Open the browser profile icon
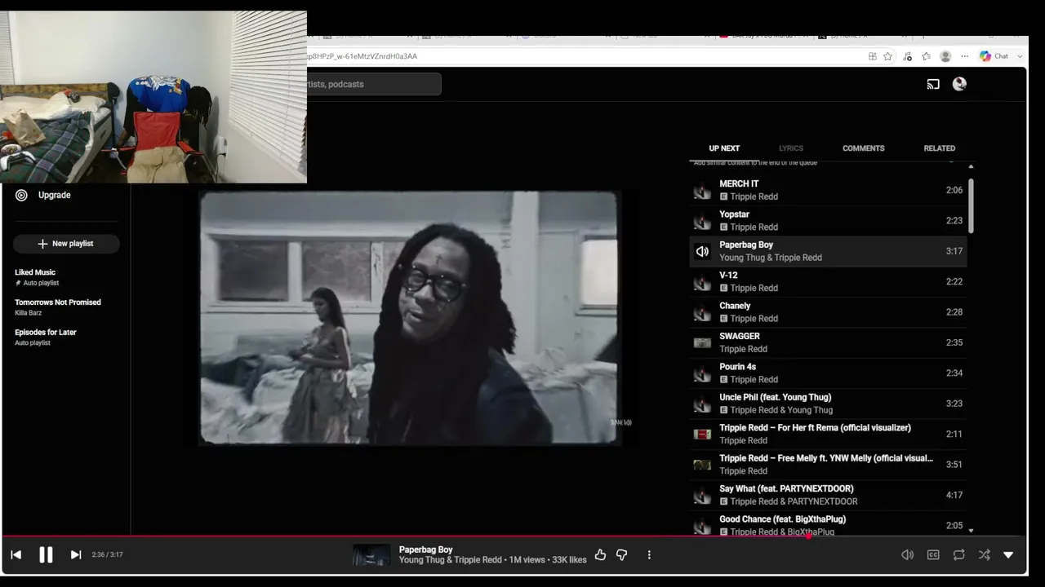The height and width of the screenshot is (587, 1045). coord(945,56)
